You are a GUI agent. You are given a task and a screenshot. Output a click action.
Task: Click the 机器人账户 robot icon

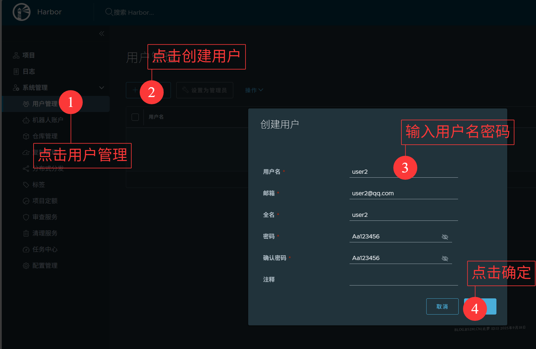tap(26, 120)
